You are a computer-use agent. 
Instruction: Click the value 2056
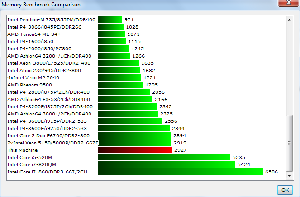coord(158,92)
